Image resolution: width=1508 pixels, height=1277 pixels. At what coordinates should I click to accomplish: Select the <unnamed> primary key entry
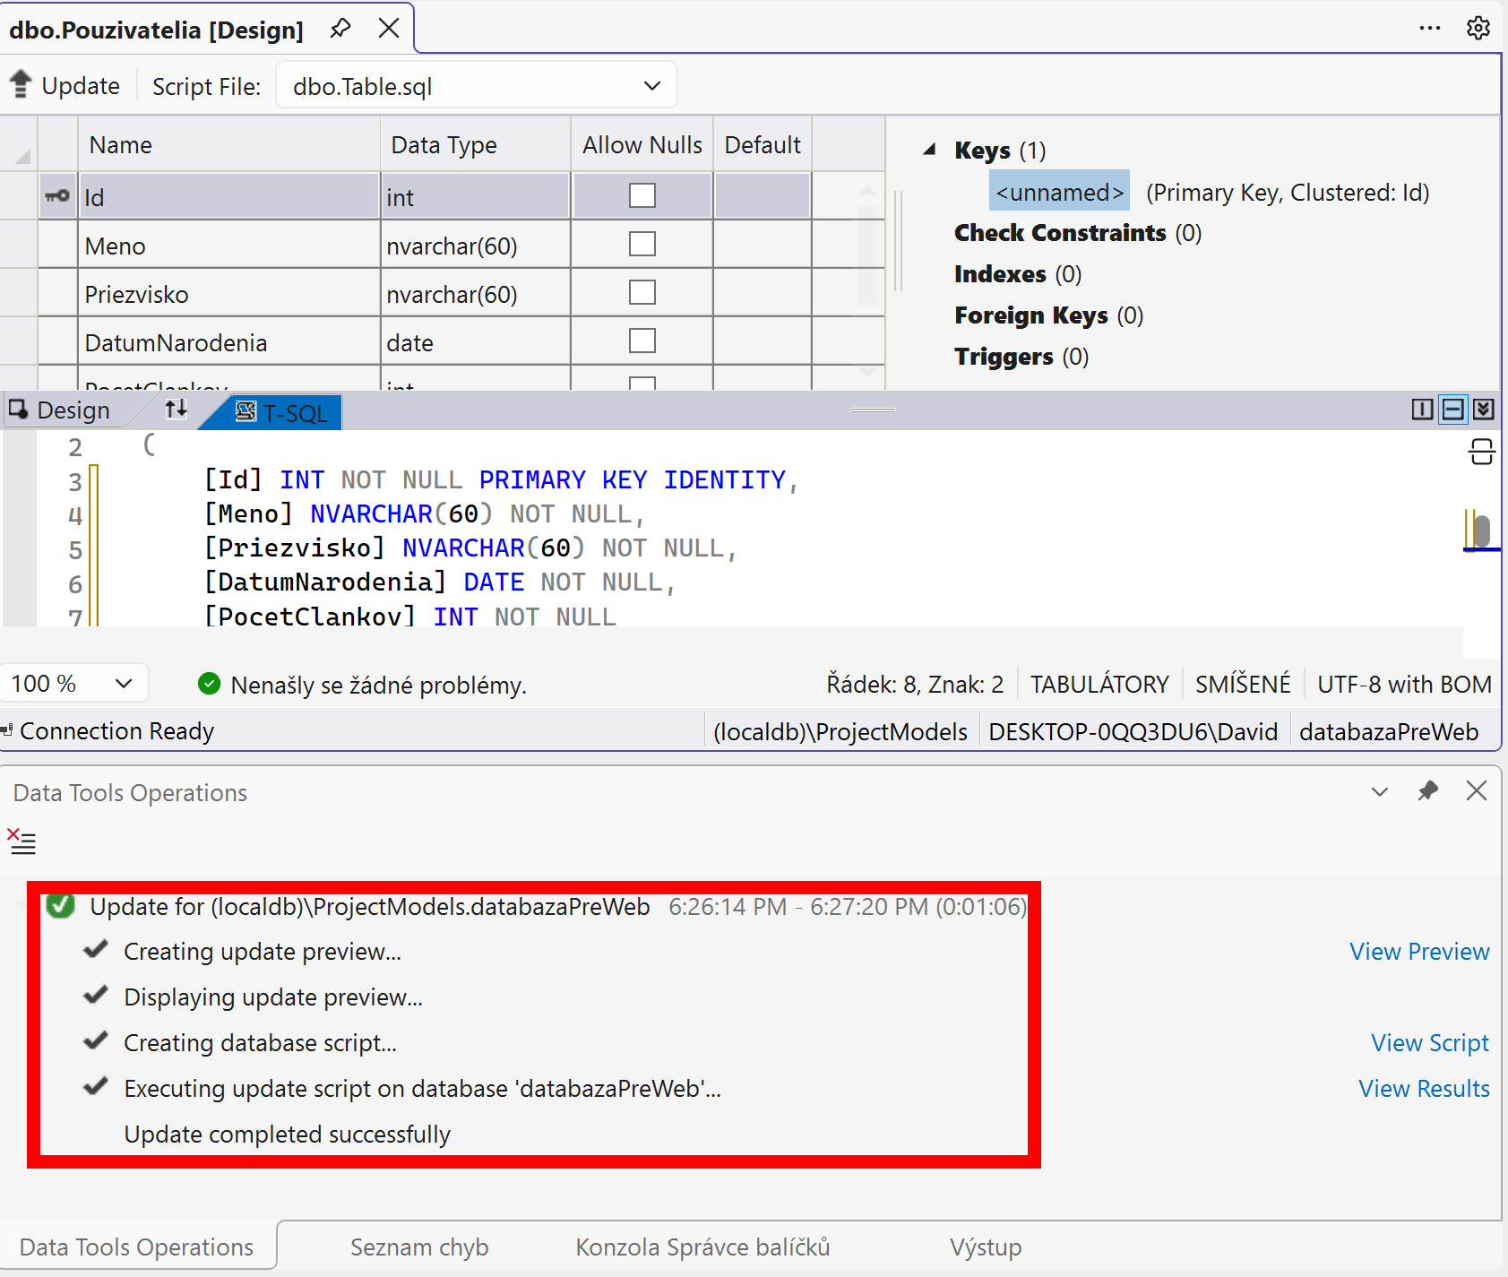[1059, 193]
